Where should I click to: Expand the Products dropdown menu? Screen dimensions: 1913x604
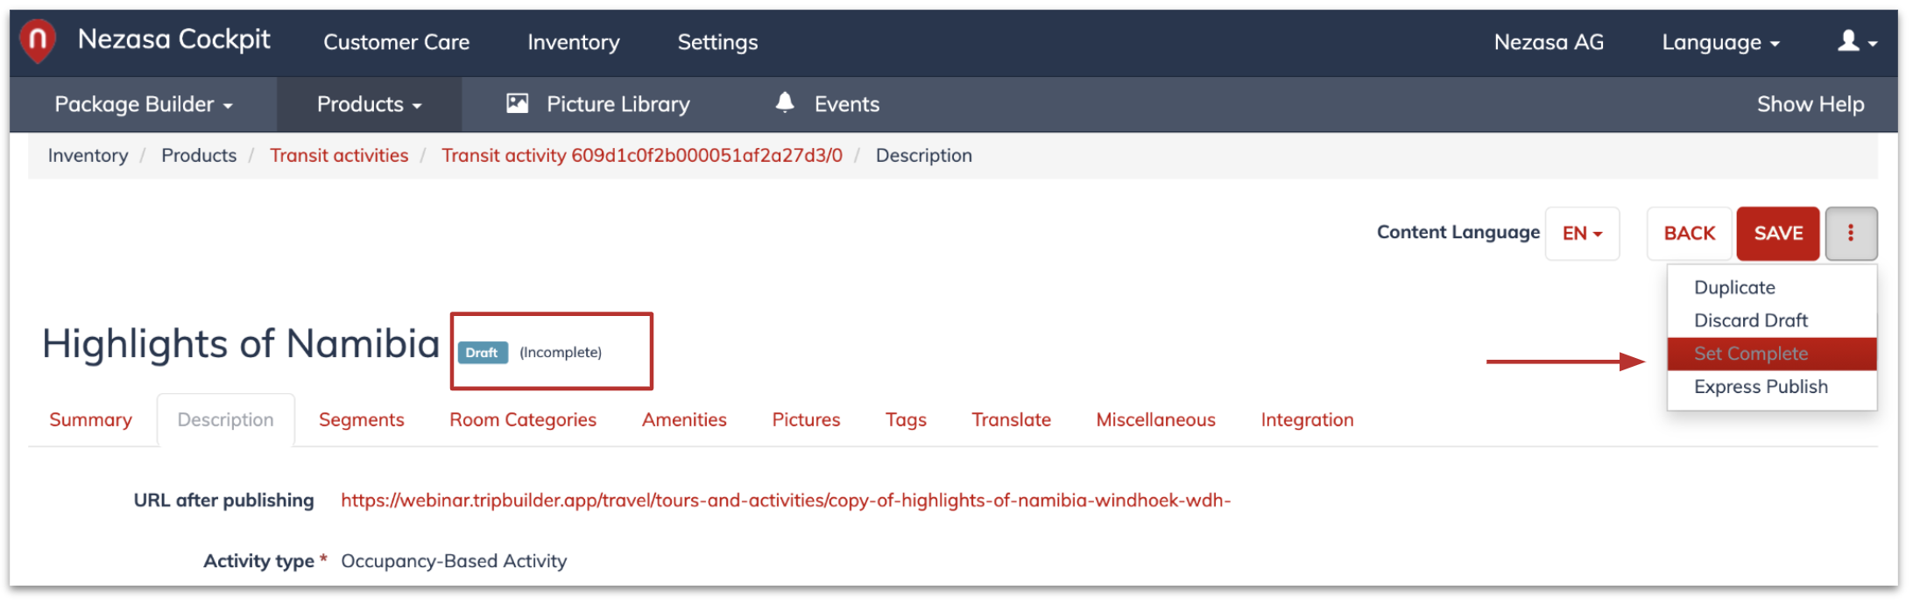coord(369,104)
